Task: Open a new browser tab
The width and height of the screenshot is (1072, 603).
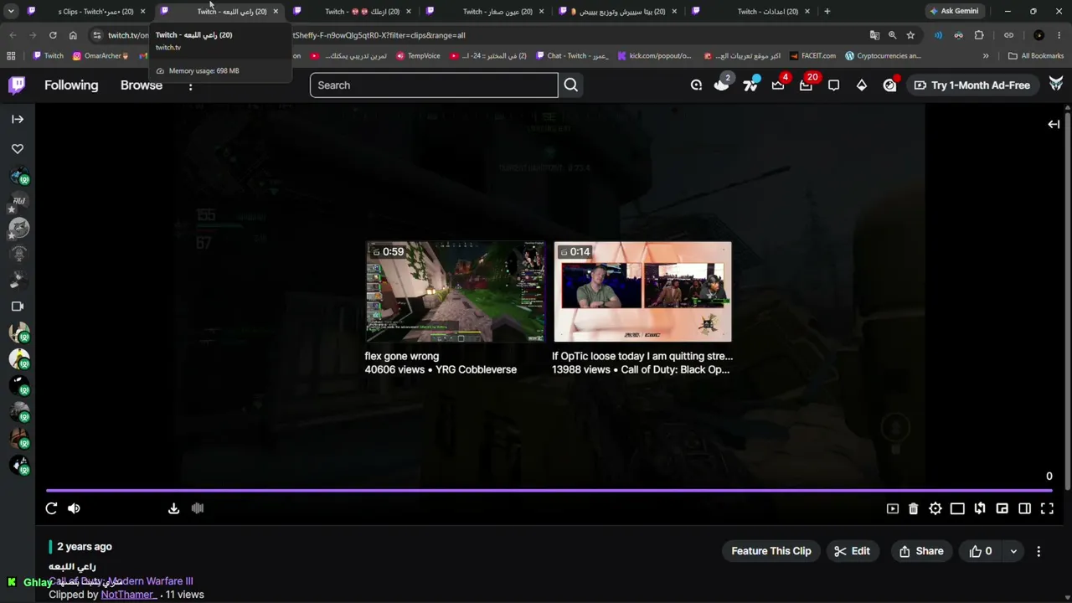Action: [x=827, y=12]
